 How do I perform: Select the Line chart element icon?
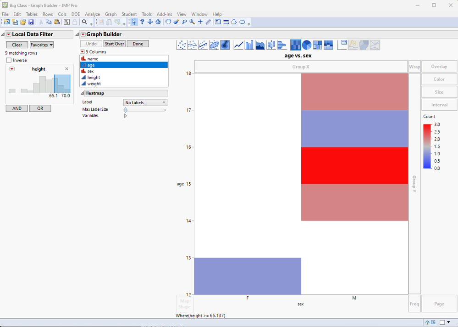(x=239, y=45)
